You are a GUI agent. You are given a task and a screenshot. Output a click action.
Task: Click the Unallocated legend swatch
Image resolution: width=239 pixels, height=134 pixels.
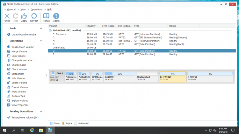coord(76,123)
